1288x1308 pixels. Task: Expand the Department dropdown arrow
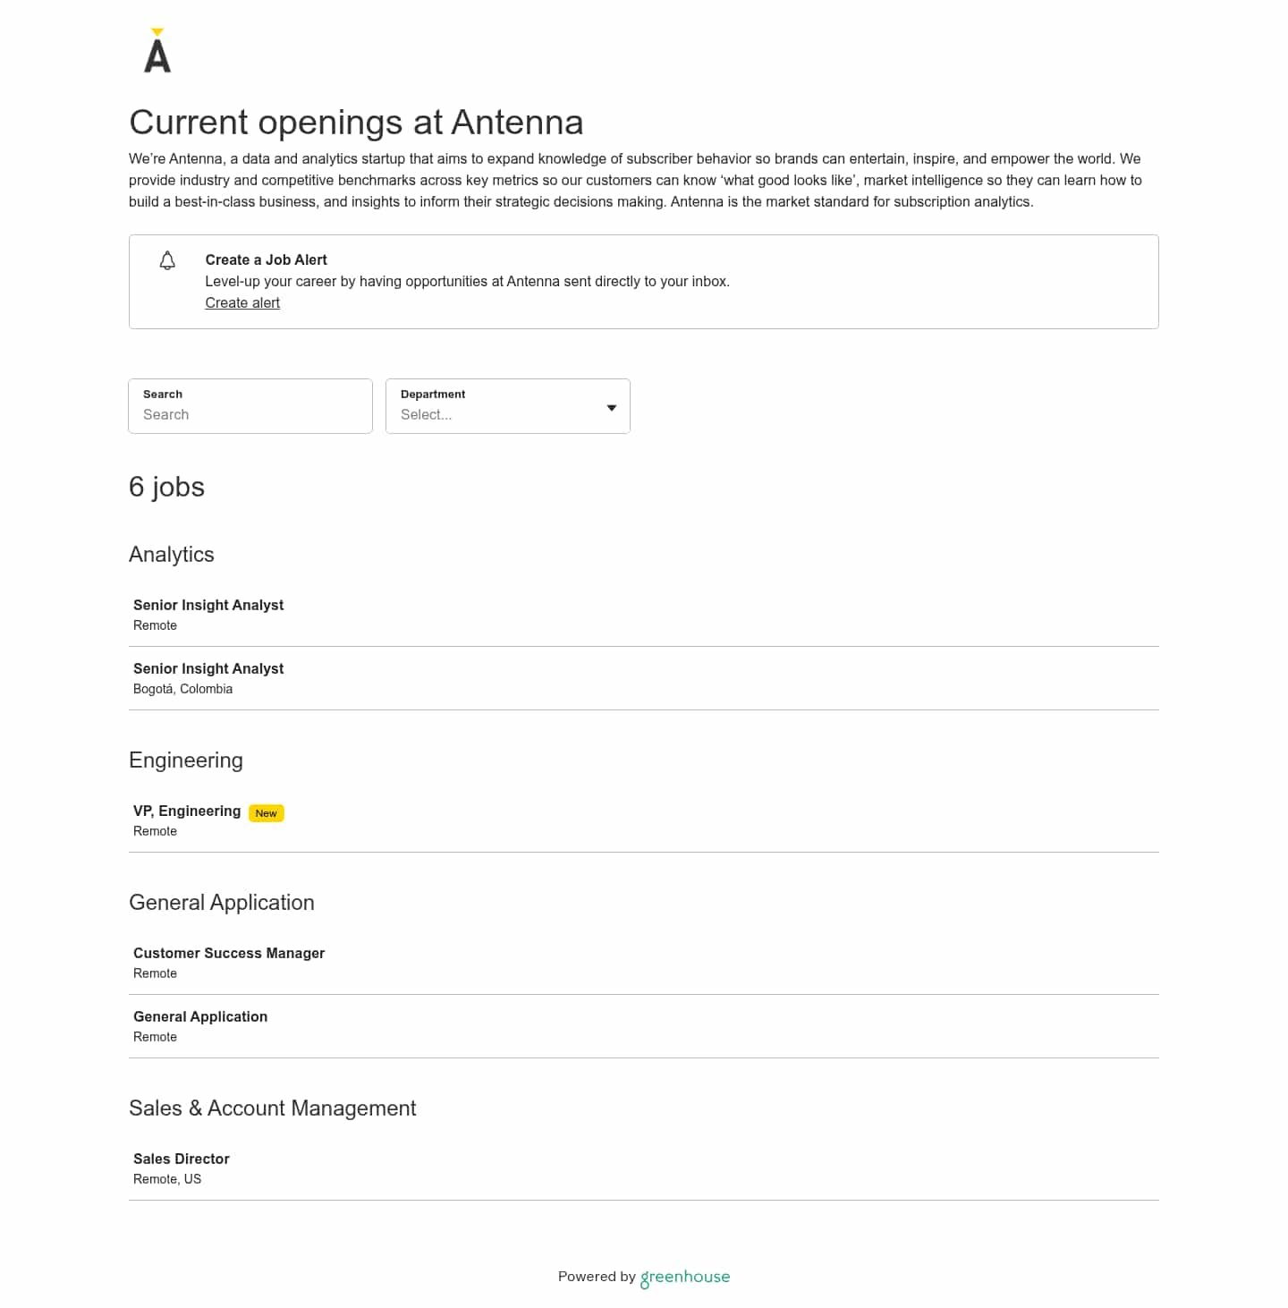click(x=612, y=408)
